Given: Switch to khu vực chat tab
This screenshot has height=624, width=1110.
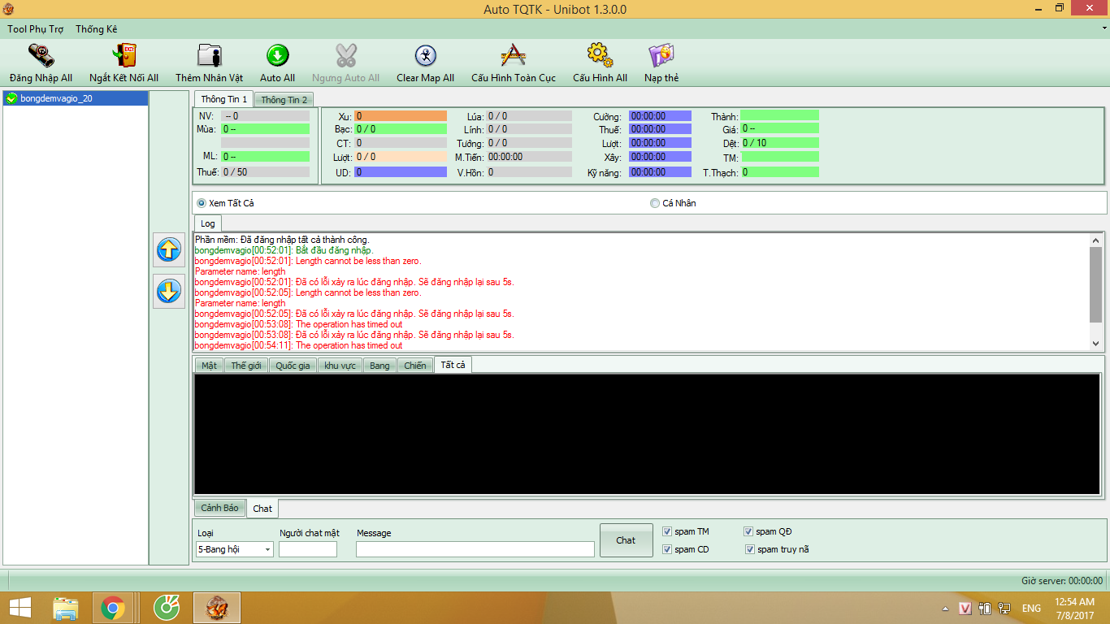Looking at the screenshot, I should 340,366.
